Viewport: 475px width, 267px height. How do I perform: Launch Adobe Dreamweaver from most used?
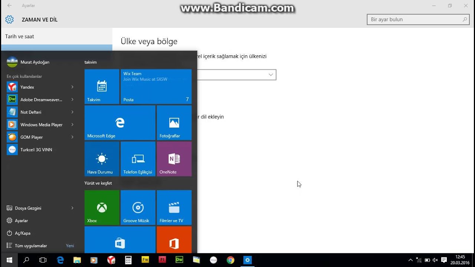click(40, 99)
